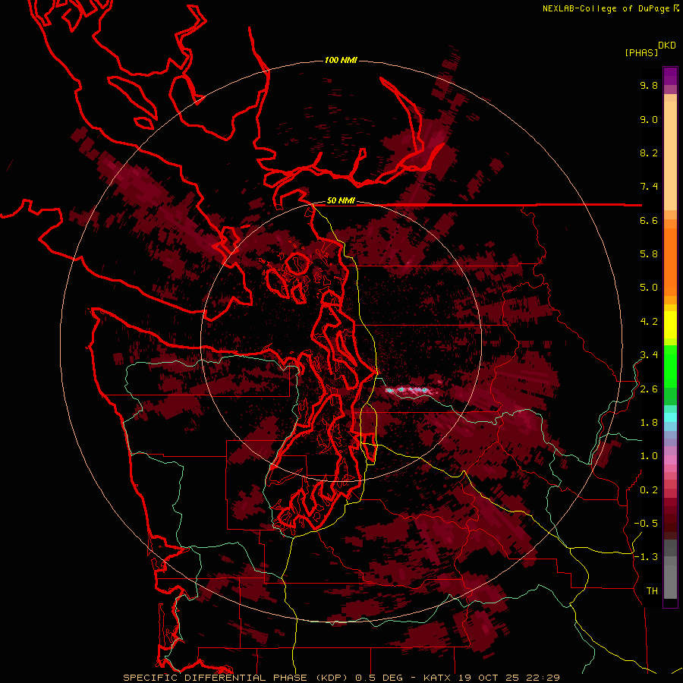This screenshot has width=683, height=683.
Task: Pick the yellow segment of the color scale
Action: pos(670,325)
